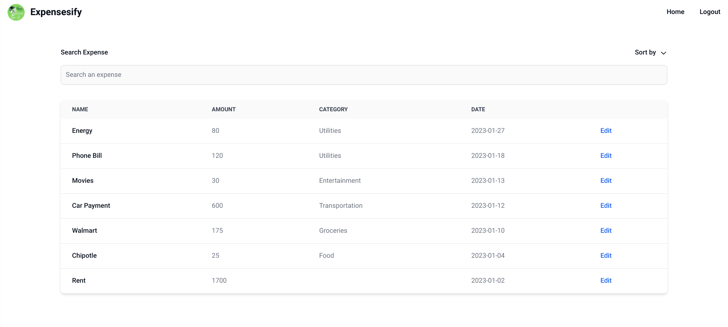Click the date 2023-01-12
The image size is (728, 327).
488,206
